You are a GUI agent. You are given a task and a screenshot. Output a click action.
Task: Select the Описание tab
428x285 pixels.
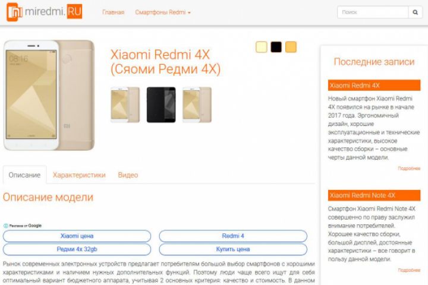[24, 175]
